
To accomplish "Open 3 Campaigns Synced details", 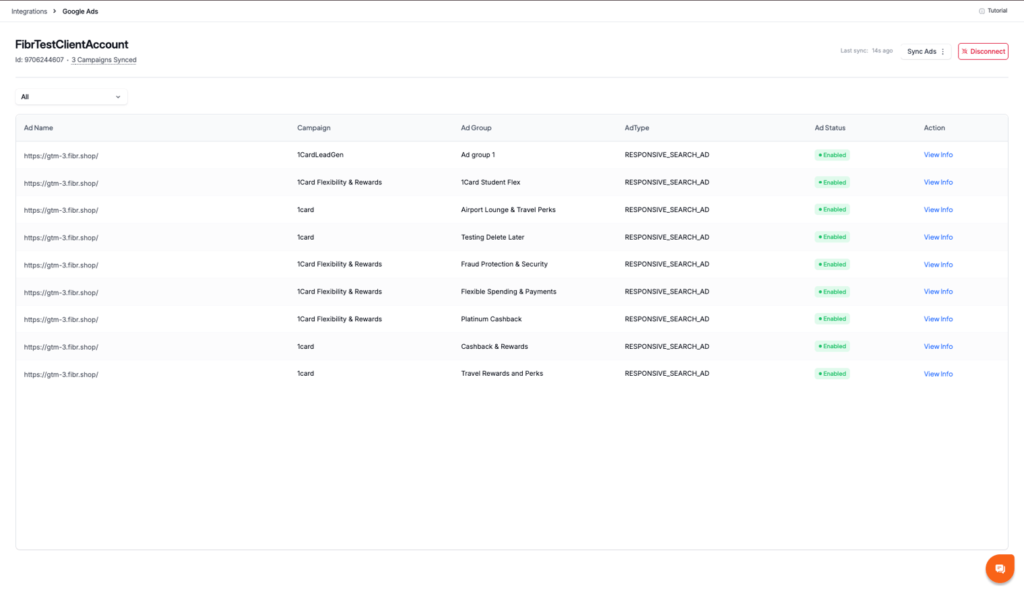I will pyautogui.click(x=104, y=60).
